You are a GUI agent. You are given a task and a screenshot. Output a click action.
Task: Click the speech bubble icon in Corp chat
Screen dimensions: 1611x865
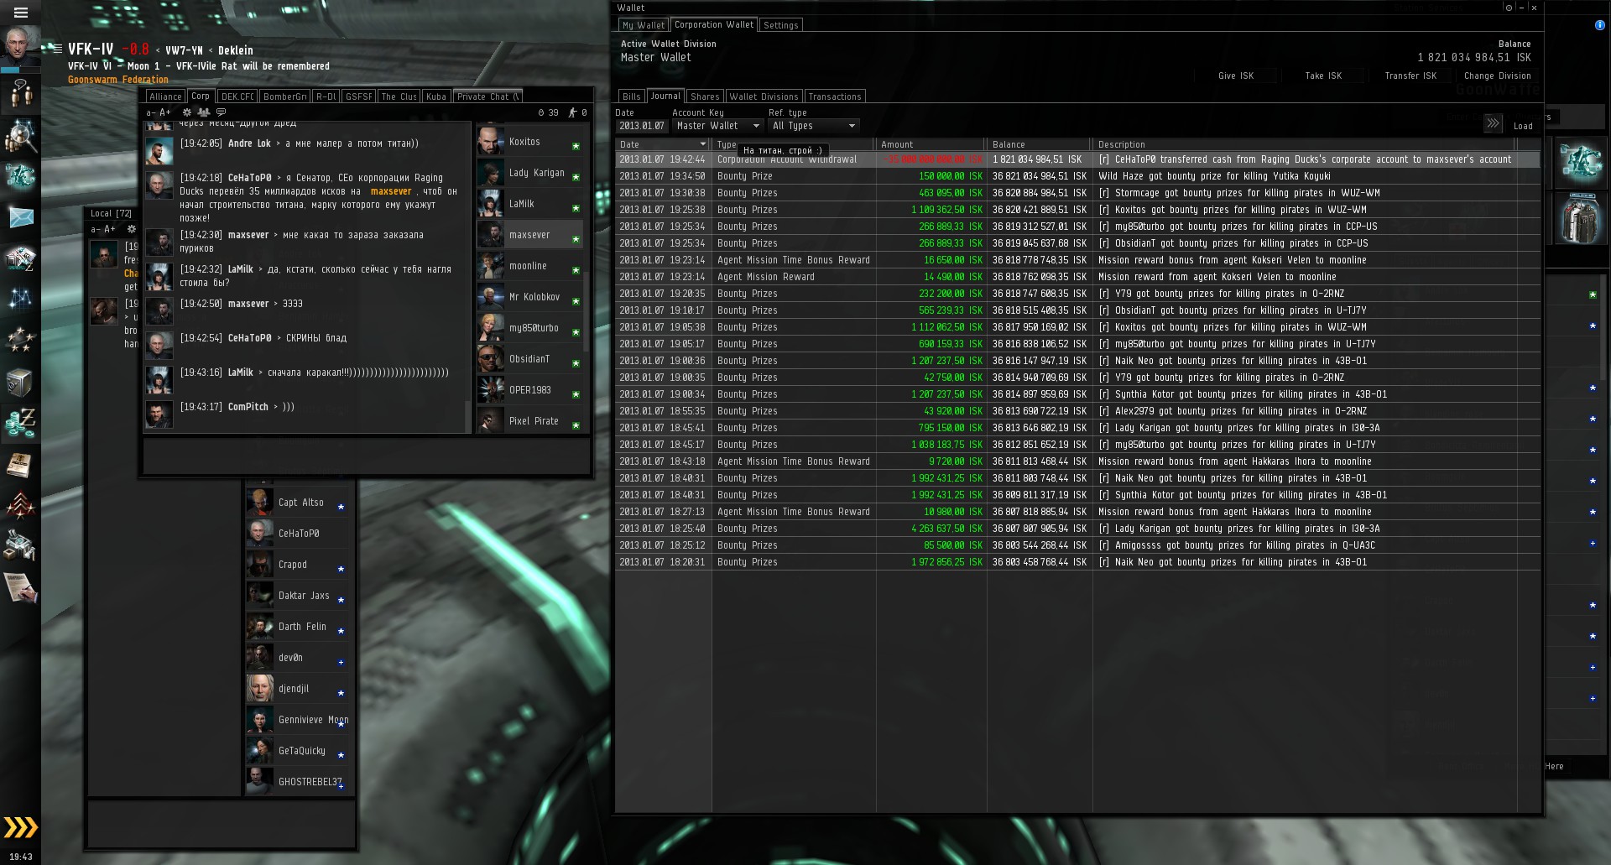(222, 112)
